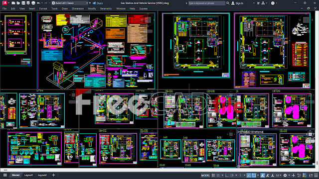Click the annotation scale icon in status bar
Image resolution: width=319 pixels, height=179 pixels.
[273, 175]
